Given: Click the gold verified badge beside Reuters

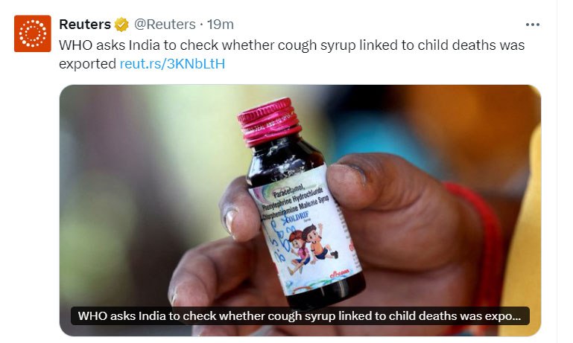Looking at the screenshot, I should coord(121,25).
